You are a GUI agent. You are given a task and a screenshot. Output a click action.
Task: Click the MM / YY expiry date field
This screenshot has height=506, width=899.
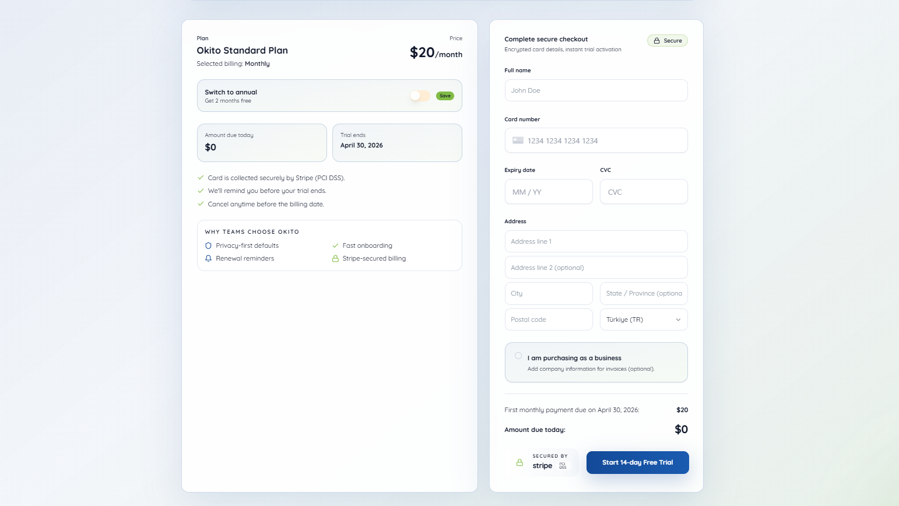549,192
